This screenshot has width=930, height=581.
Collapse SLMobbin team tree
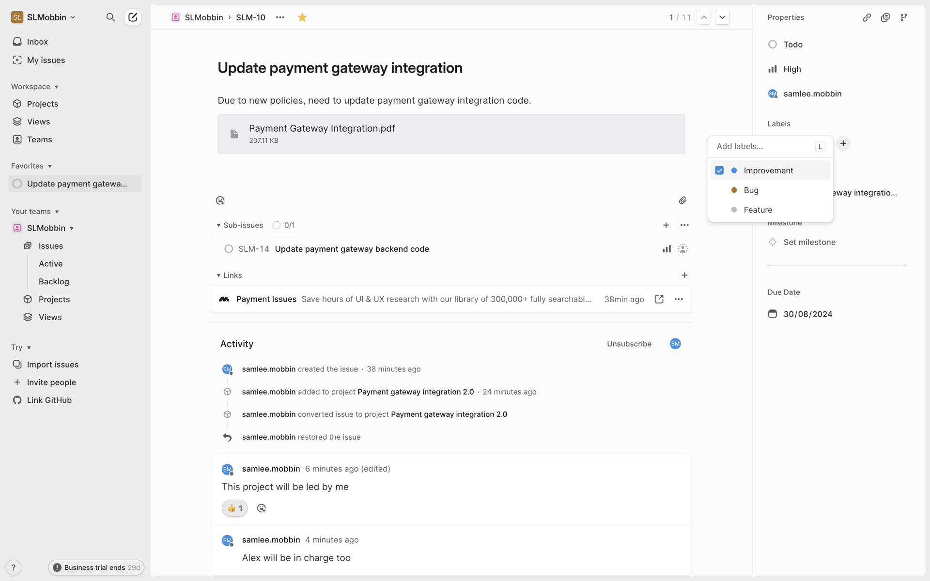tap(72, 228)
